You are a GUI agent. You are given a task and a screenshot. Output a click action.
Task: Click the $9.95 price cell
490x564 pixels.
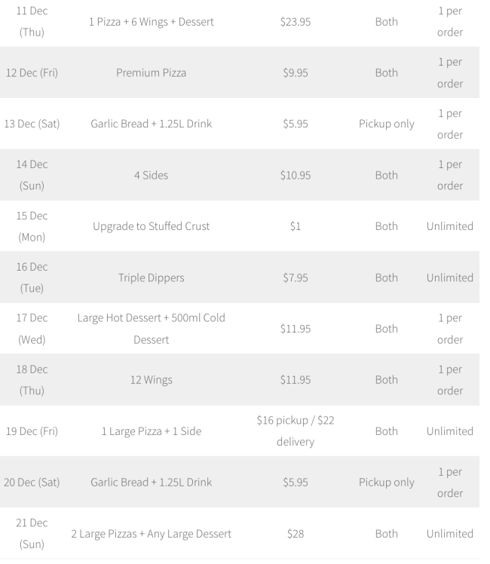tap(295, 72)
